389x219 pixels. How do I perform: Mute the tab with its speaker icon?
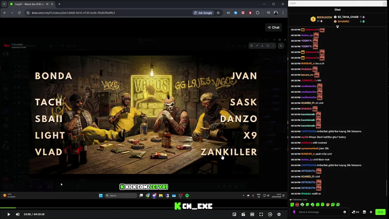(47, 4)
